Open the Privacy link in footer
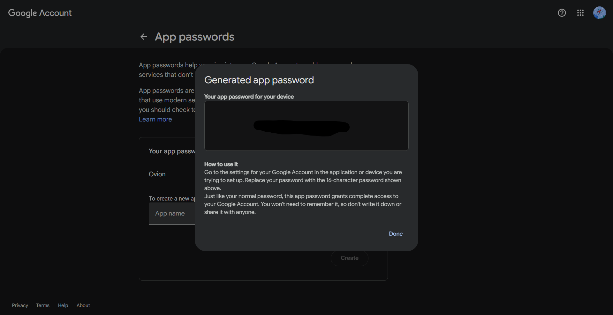 tap(19, 305)
